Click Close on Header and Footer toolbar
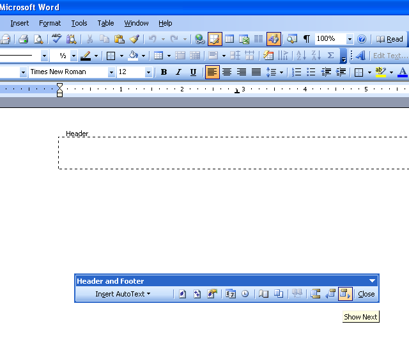This screenshot has height=338, width=409. 366,294
